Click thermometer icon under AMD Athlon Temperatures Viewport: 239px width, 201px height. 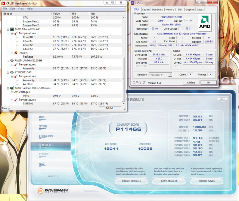pos(16,33)
